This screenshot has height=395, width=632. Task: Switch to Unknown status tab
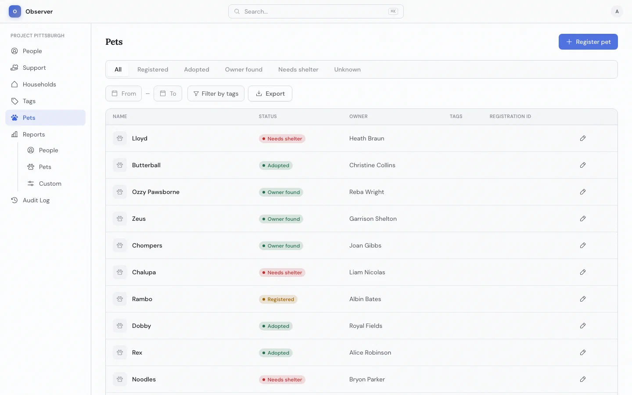tap(348, 69)
